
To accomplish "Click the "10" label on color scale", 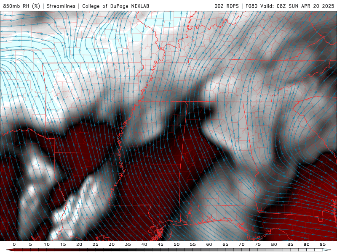I will (47, 244).
